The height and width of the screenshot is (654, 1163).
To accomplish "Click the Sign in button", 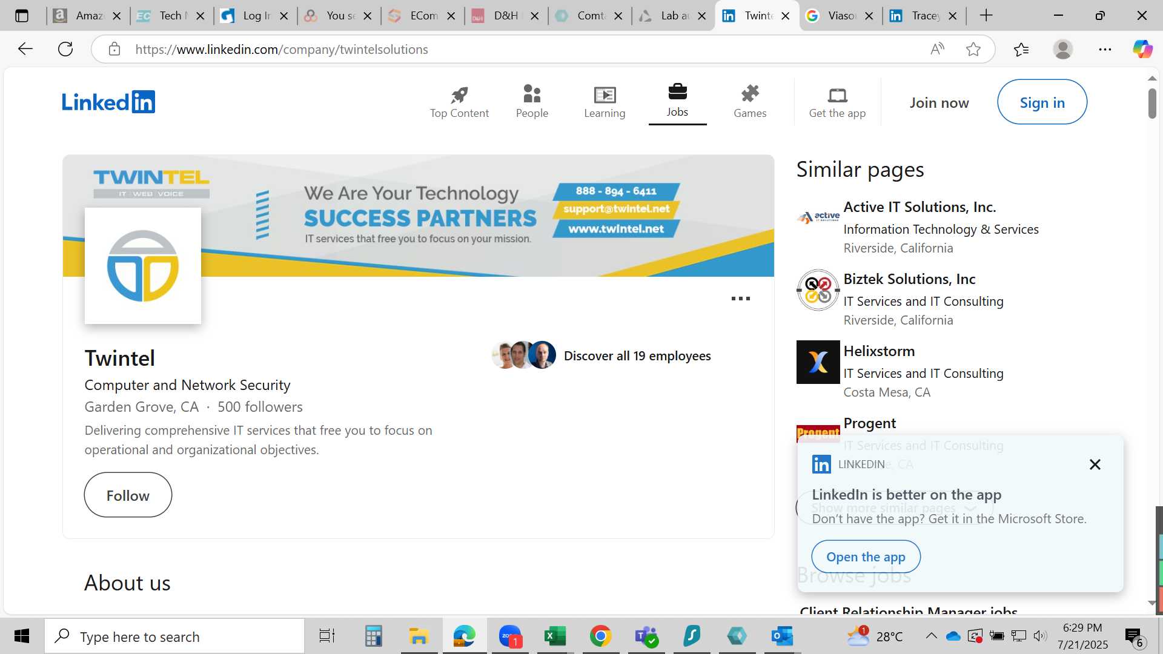I will (1042, 102).
